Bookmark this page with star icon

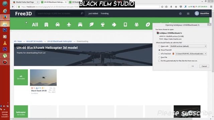tap(162, 7)
